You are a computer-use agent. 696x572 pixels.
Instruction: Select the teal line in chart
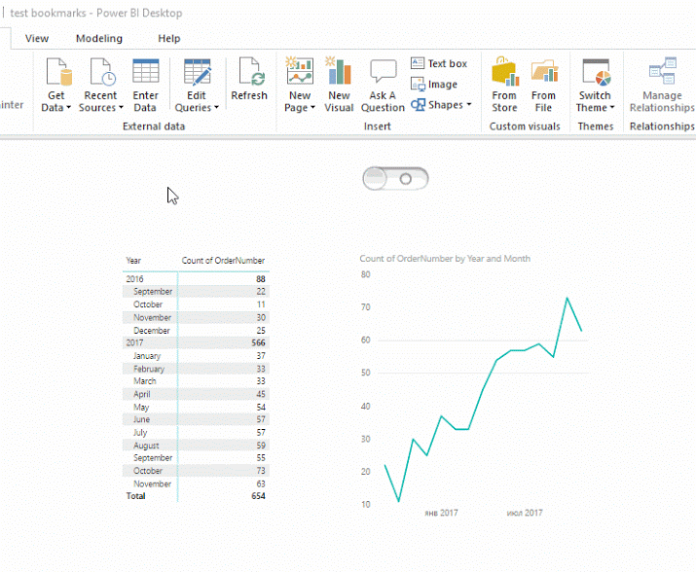point(482,390)
